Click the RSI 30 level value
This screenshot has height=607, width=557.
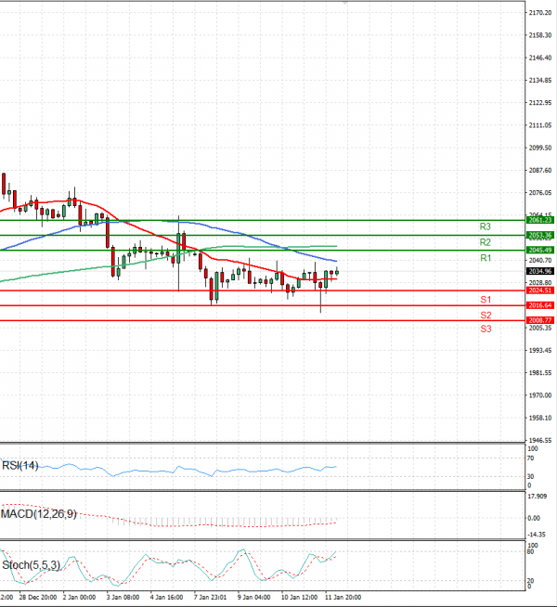(x=531, y=476)
